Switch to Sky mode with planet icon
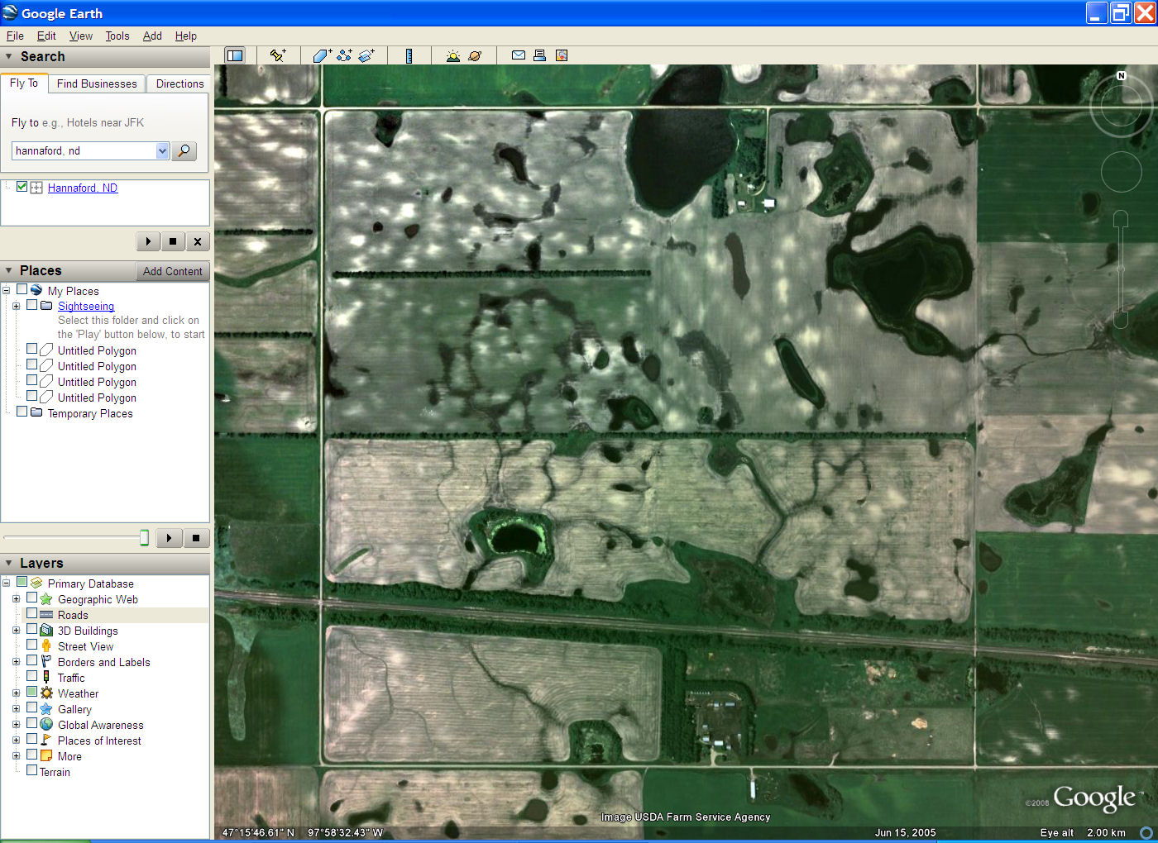 coord(475,55)
